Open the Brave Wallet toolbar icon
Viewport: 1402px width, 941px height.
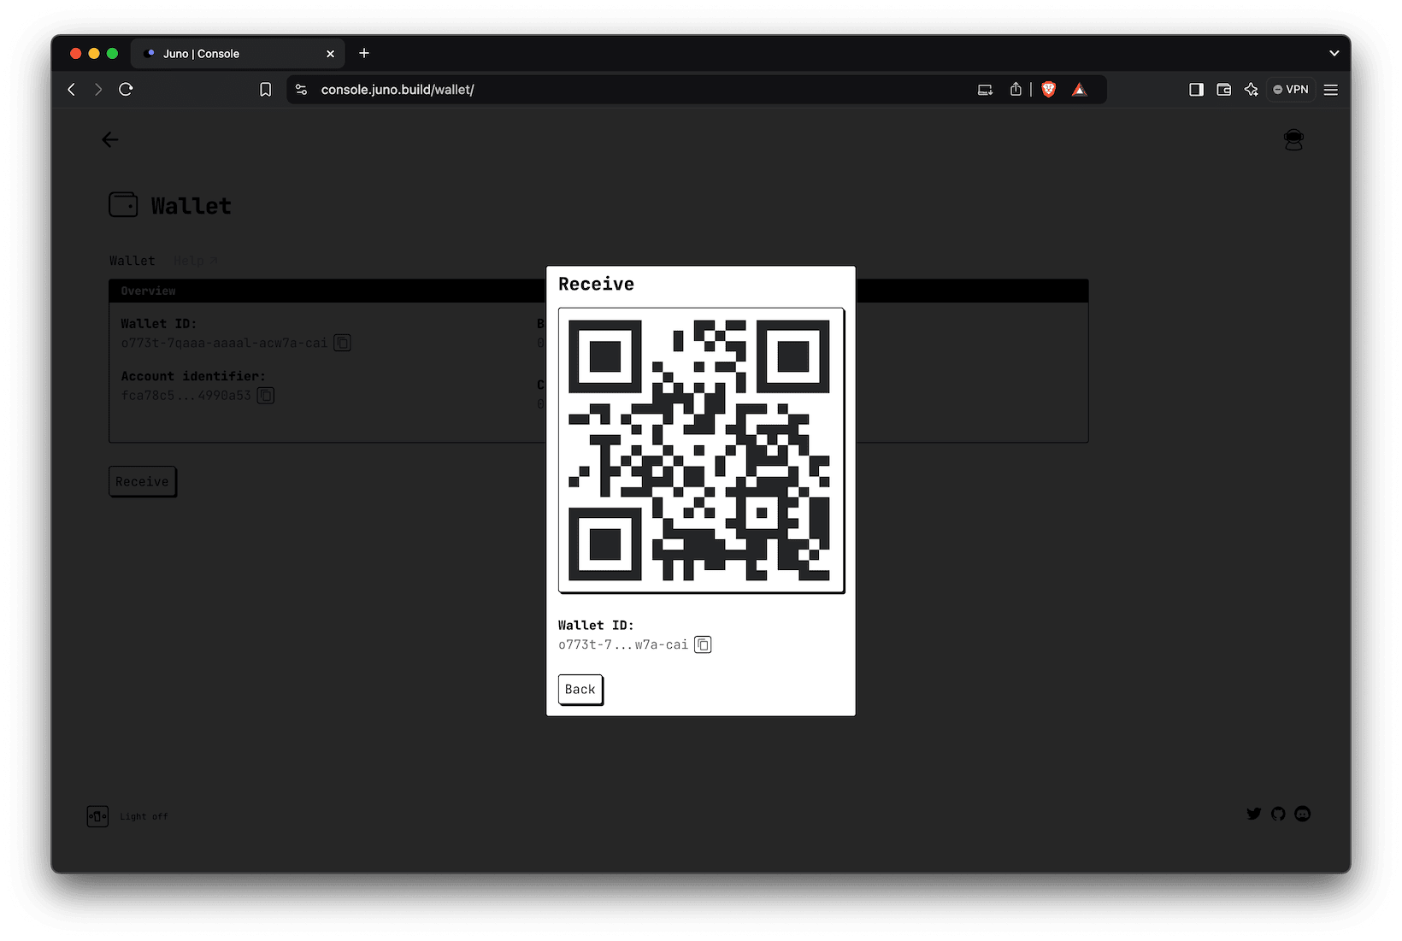pos(1223,89)
